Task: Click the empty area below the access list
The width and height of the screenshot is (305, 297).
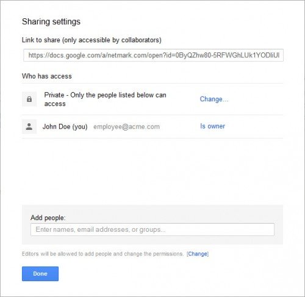Action: click(152, 171)
